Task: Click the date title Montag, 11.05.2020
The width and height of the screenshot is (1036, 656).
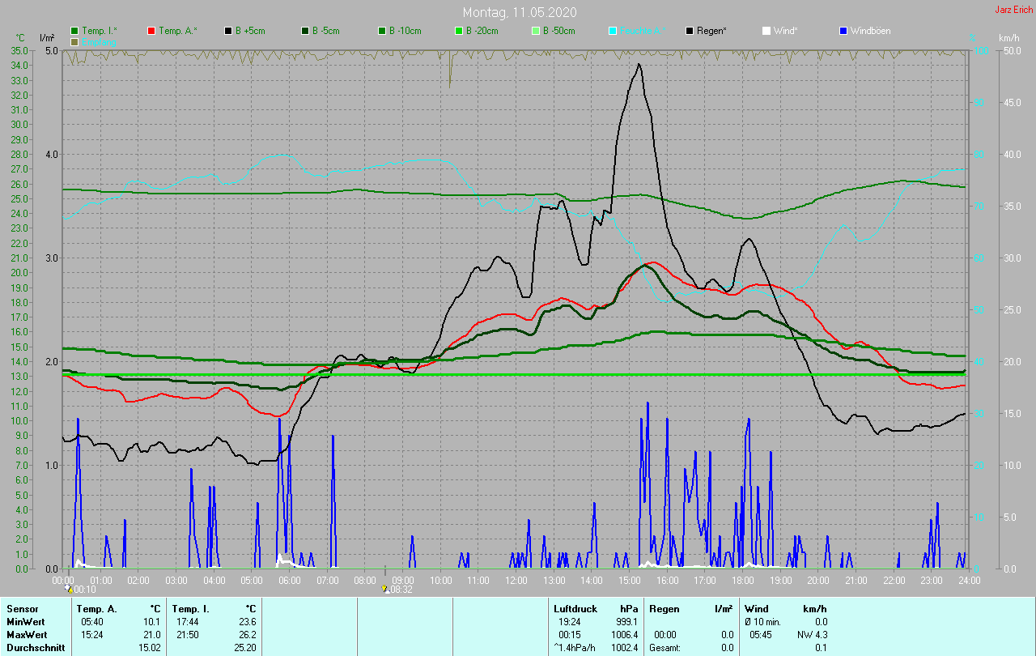Action: coord(517,12)
